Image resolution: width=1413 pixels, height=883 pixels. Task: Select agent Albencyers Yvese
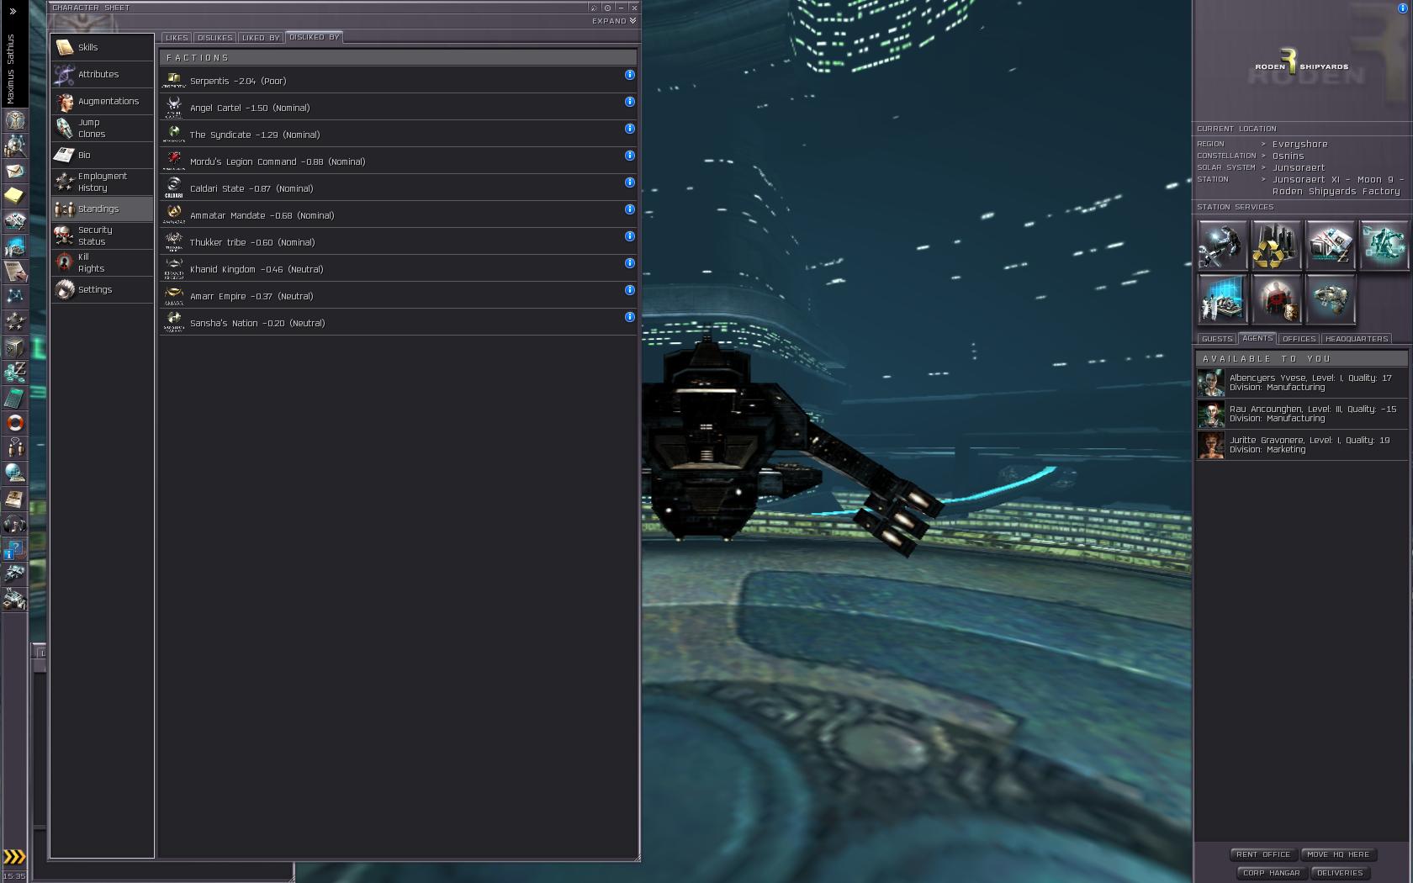1302,383
